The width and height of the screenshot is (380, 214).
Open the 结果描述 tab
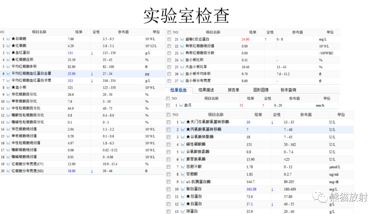[206, 90]
